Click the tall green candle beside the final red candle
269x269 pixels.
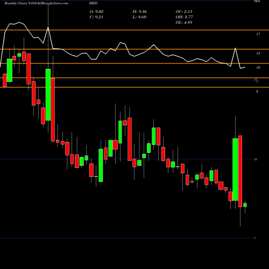235,169
